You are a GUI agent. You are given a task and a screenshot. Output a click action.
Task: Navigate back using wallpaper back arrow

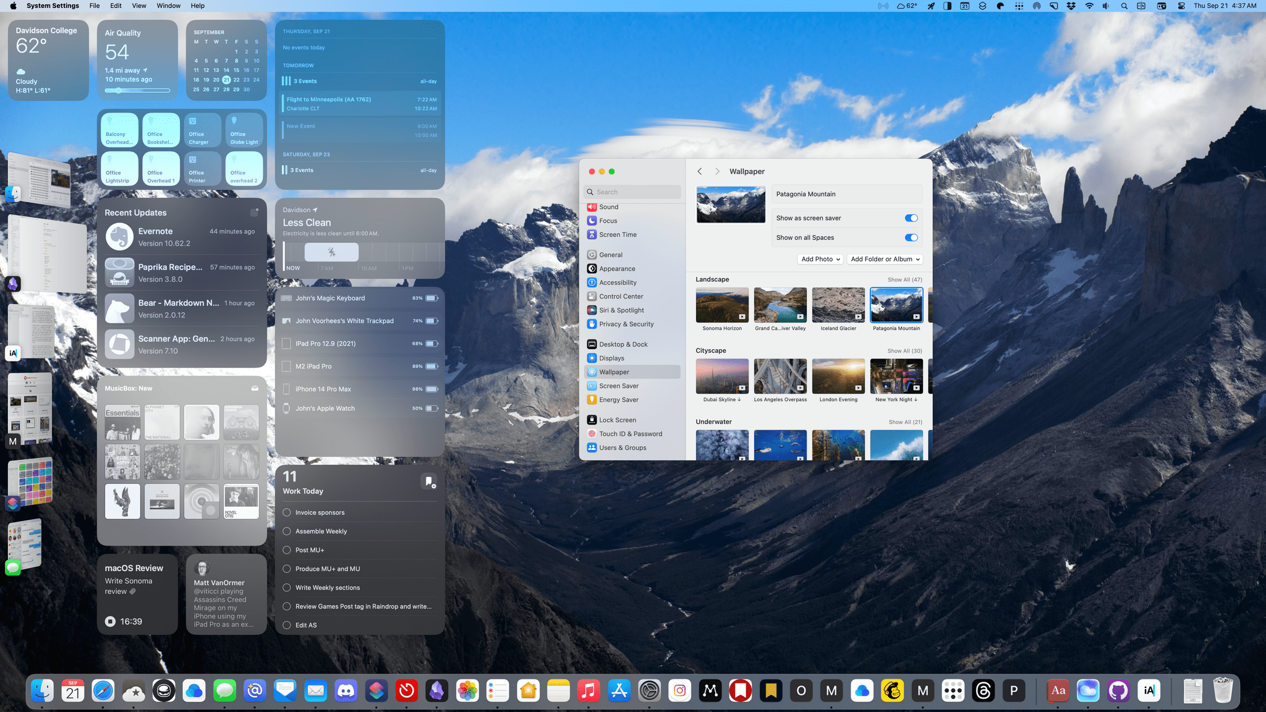click(x=700, y=171)
